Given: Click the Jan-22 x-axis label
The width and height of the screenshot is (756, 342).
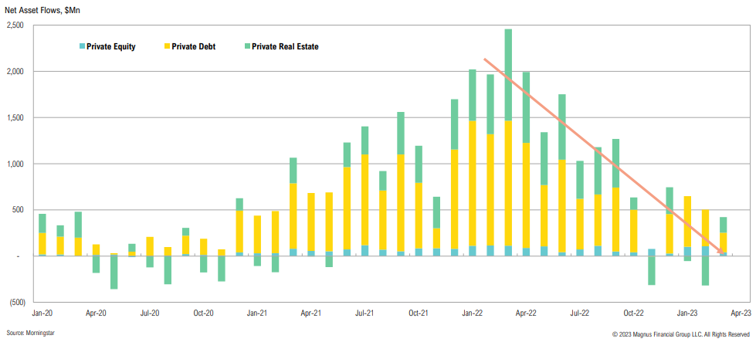Looking at the screenshot, I should (x=472, y=313).
